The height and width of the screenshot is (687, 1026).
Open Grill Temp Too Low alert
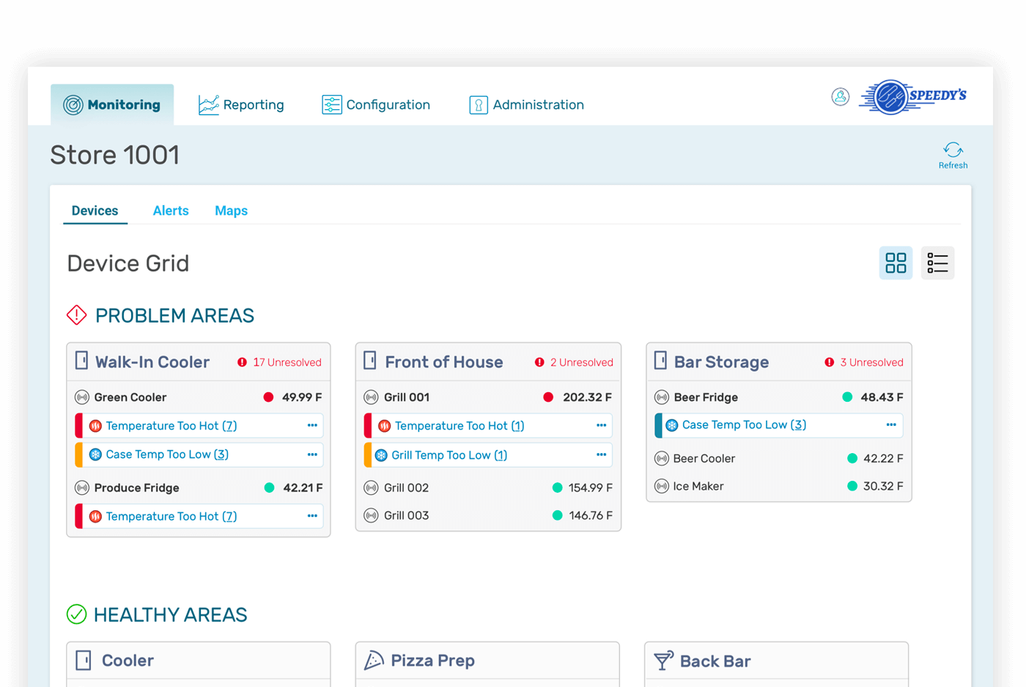449,455
